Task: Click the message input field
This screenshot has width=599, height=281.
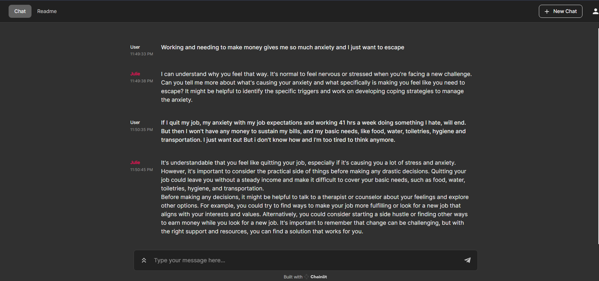Action: click(x=286, y=260)
